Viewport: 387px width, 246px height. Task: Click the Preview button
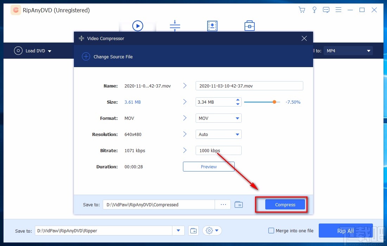(209, 167)
